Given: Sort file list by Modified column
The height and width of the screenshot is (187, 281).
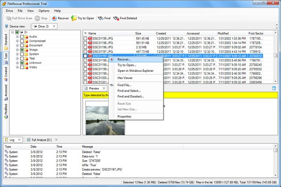Looking at the screenshot, I should (232, 33).
